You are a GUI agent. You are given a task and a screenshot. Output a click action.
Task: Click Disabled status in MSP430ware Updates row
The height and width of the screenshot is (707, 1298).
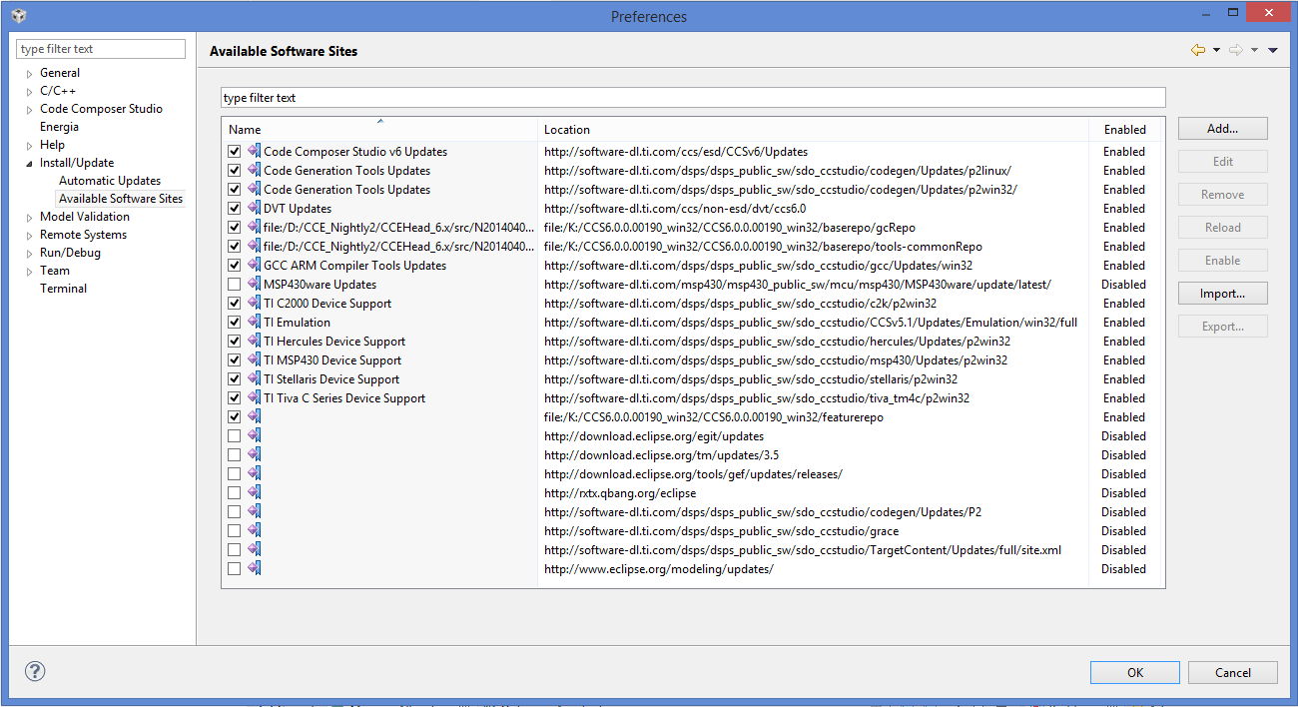click(x=1123, y=285)
